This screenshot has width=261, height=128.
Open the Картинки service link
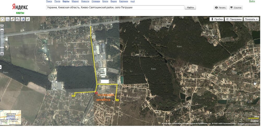124,1
